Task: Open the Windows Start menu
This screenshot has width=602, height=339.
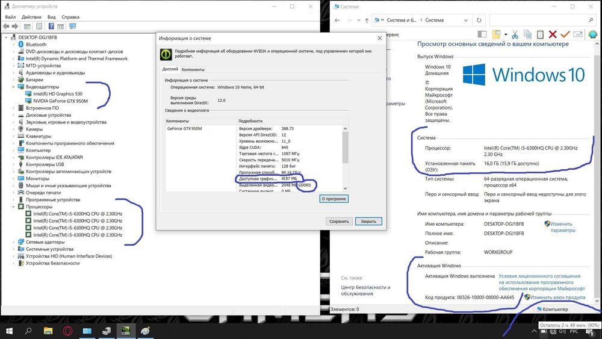Action: click(9, 331)
